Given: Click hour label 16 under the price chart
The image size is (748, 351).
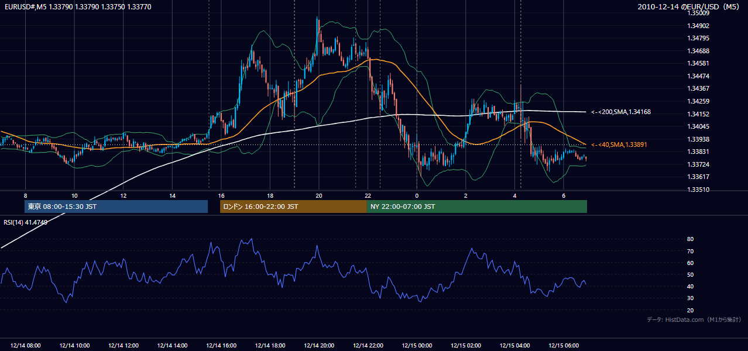Looking at the screenshot, I should coord(221,195).
